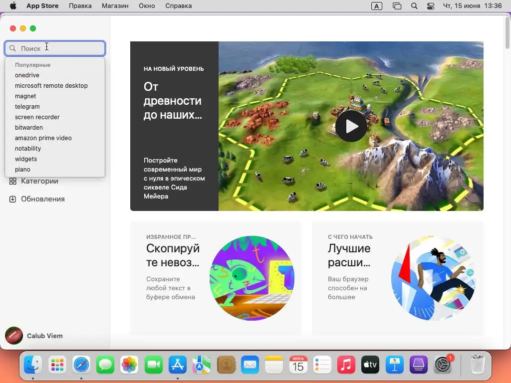Click the magnifier icon in the search field
511x383 pixels.
point(12,48)
